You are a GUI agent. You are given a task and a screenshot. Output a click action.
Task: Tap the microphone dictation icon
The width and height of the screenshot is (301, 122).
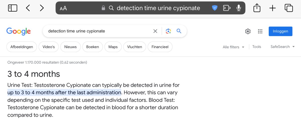coord(239,8)
